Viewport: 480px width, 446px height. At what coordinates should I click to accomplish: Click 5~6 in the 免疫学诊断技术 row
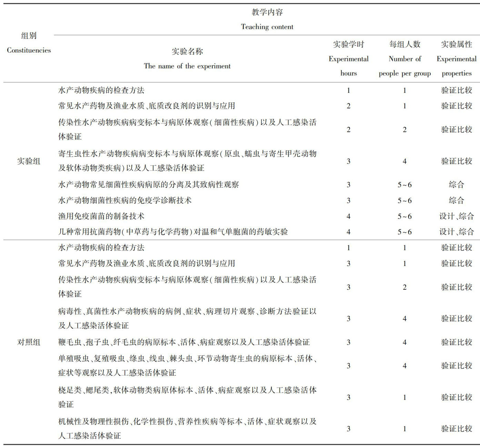[x=404, y=200]
